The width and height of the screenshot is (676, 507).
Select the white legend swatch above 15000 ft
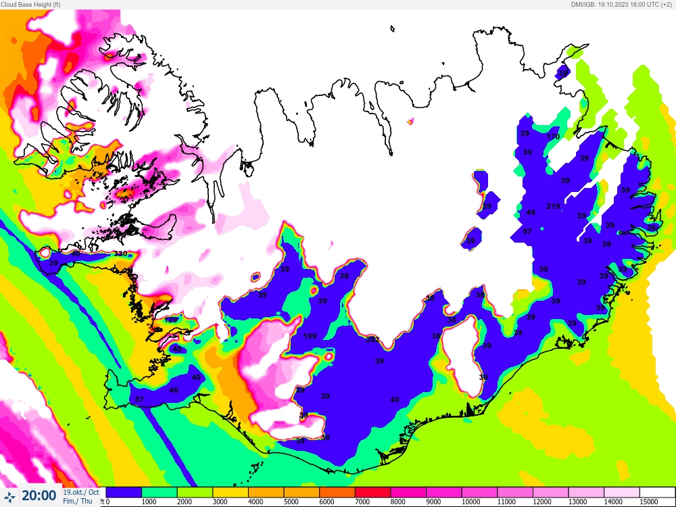tap(656, 492)
